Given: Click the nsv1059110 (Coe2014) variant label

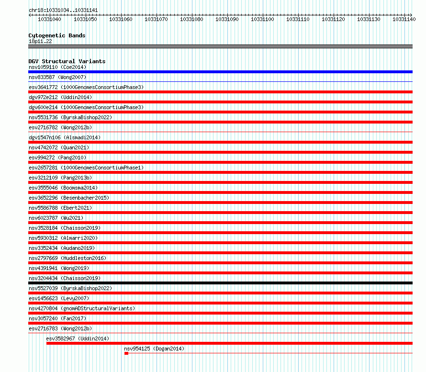Looking at the screenshot, I should [57, 67].
